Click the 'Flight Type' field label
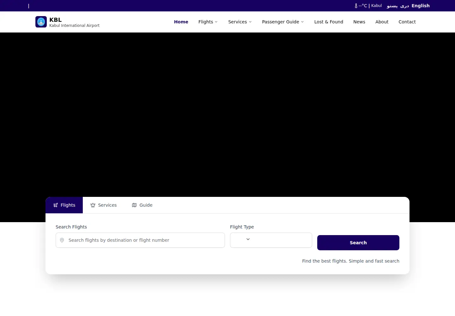The width and height of the screenshot is (455, 316). [242, 227]
